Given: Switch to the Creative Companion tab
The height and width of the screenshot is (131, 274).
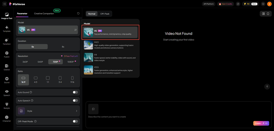Looking at the screenshot, I should coord(44,13).
